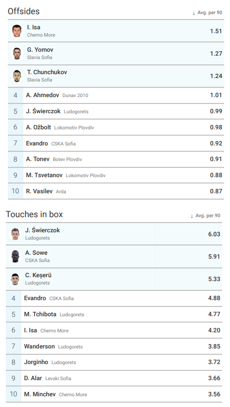Click T. Chunchukov's player avatar
The height and width of the screenshot is (407, 230).
pos(17,76)
